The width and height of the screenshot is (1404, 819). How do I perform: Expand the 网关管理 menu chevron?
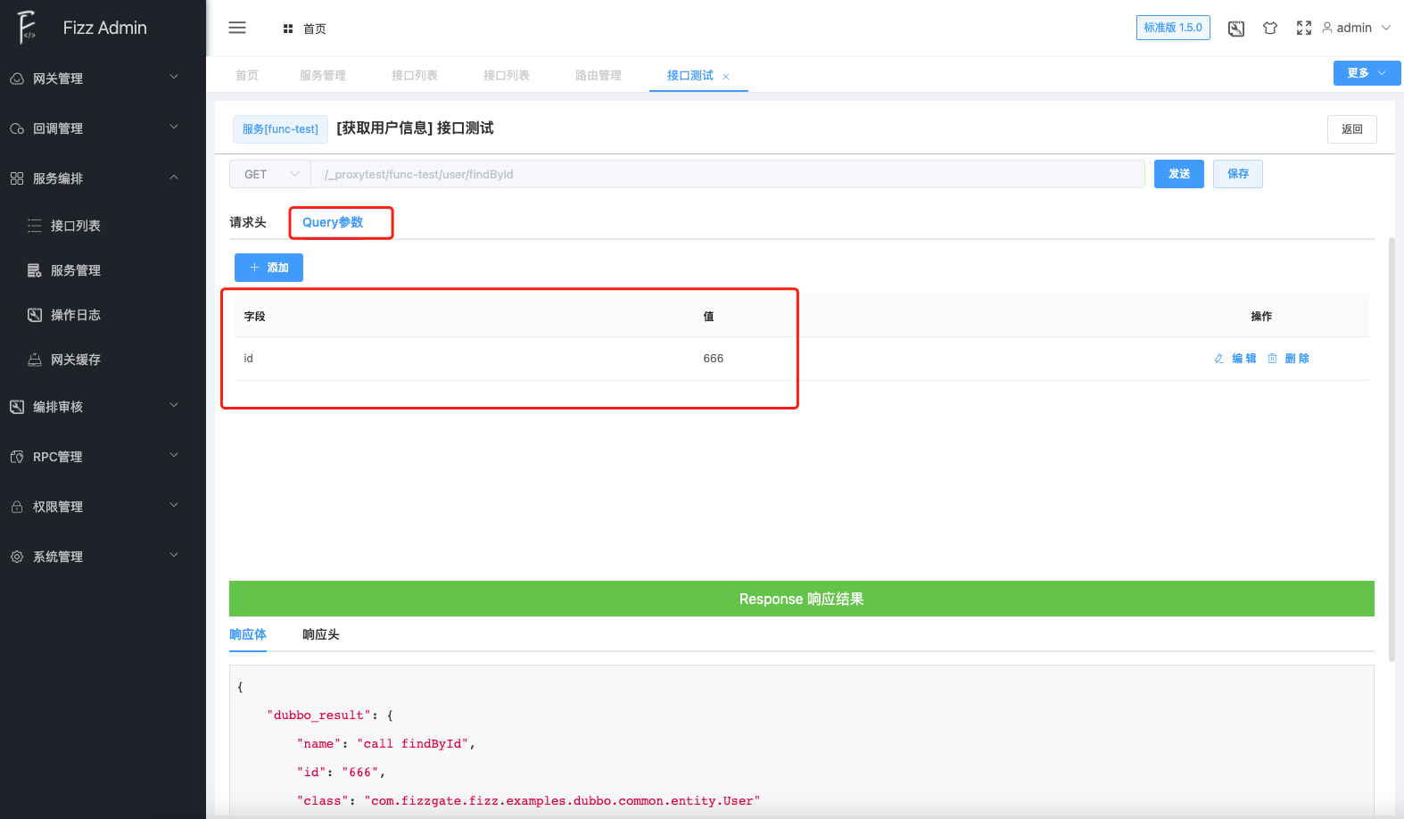point(174,77)
